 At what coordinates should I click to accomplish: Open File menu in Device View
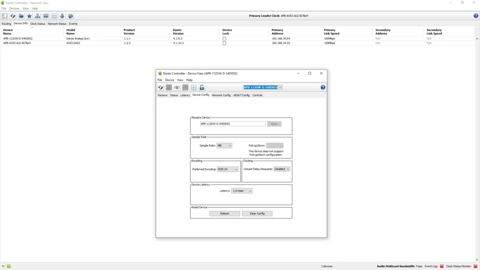point(160,80)
